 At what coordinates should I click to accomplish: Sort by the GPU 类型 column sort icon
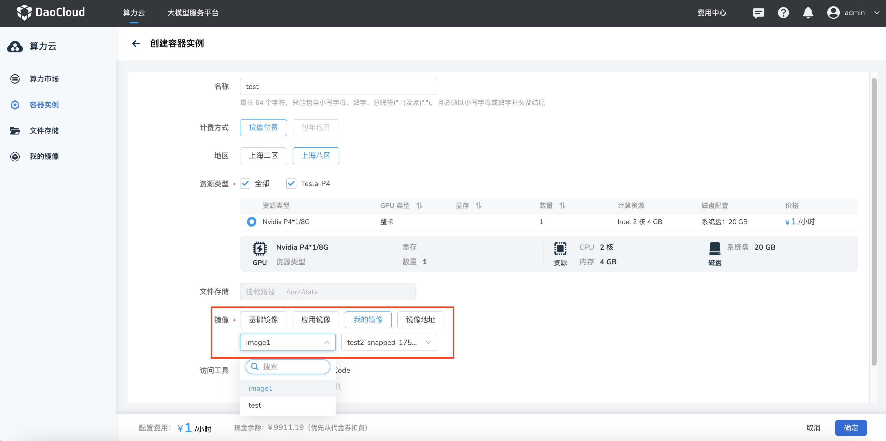pyautogui.click(x=419, y=205)
